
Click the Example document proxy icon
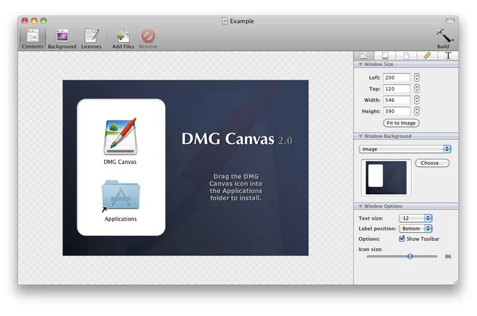click(225, 21)
